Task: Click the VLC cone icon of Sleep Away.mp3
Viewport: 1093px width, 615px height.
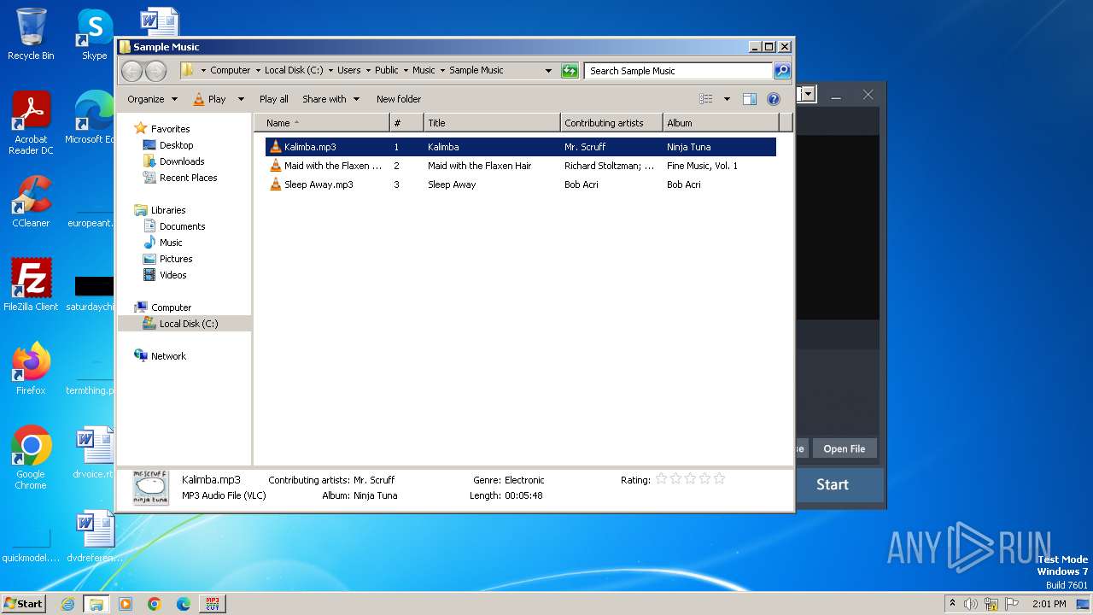Action: coord(275,184)
